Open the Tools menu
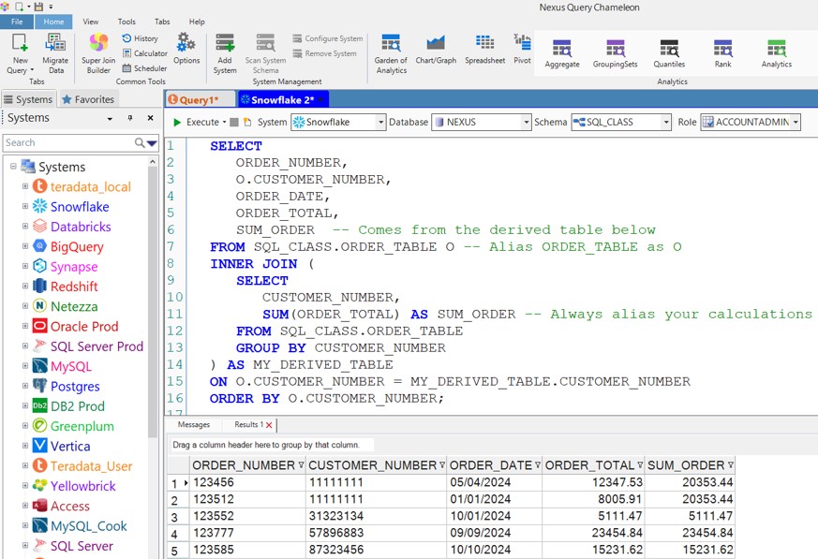This screenshot has width=818, height=559. pyautogui.click(x=126, y=22)
